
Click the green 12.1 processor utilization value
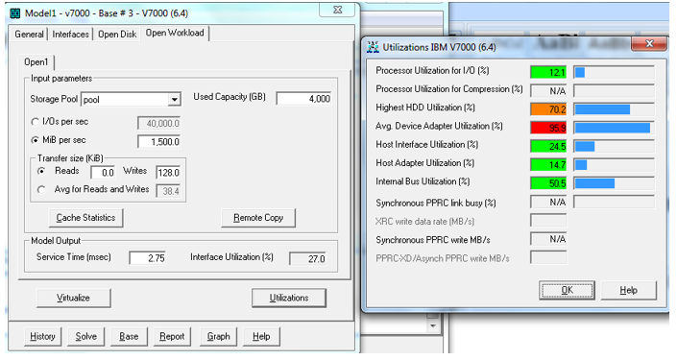coord(548,72)
